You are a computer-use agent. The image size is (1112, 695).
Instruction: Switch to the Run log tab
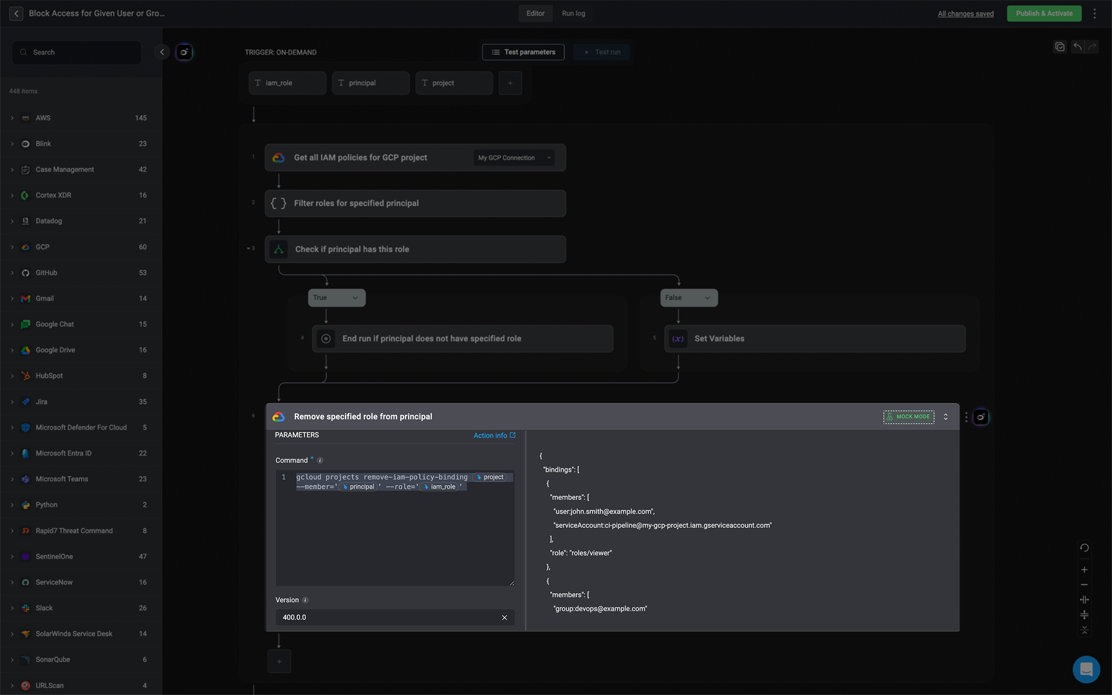pos(573,14)
